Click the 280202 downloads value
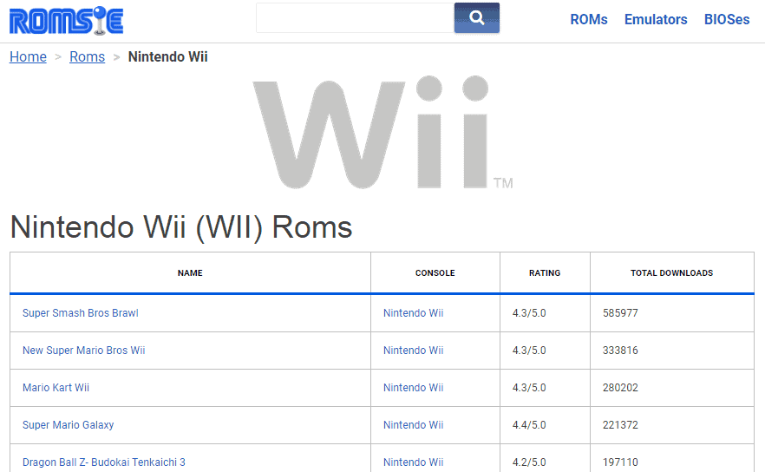 point(621,388)
